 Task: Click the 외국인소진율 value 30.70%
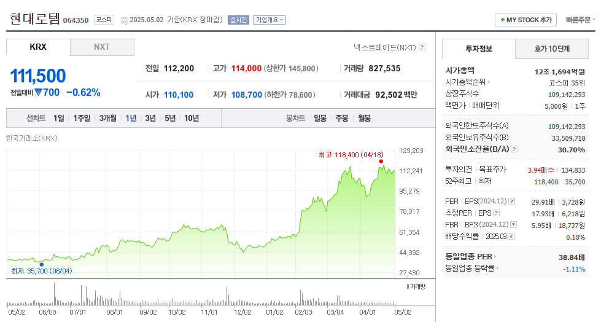572,150
